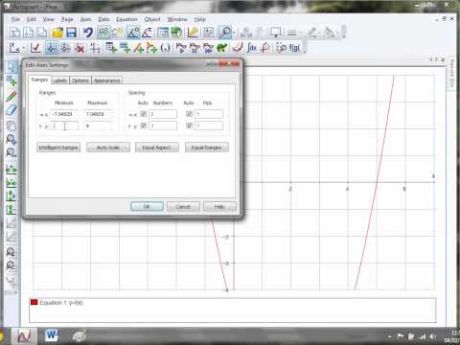Viewport: 460px width, 345px height.
Task: Click the green turtle icon in second toolbar
Action: (222, 48)
